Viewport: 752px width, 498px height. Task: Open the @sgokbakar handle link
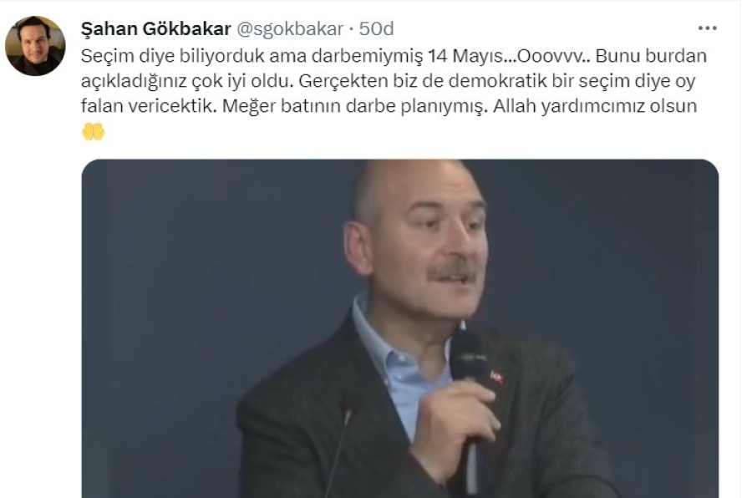[290, 28]
